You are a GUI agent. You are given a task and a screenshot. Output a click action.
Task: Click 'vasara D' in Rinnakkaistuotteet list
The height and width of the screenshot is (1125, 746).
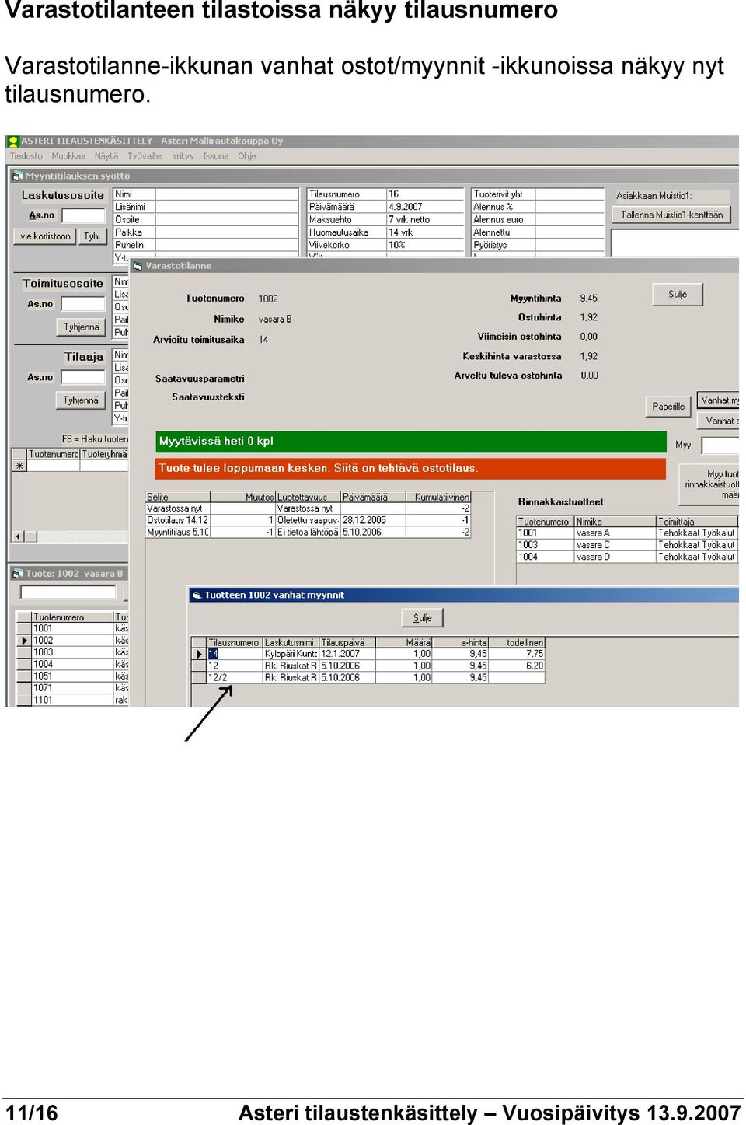[x=615, y=557]
